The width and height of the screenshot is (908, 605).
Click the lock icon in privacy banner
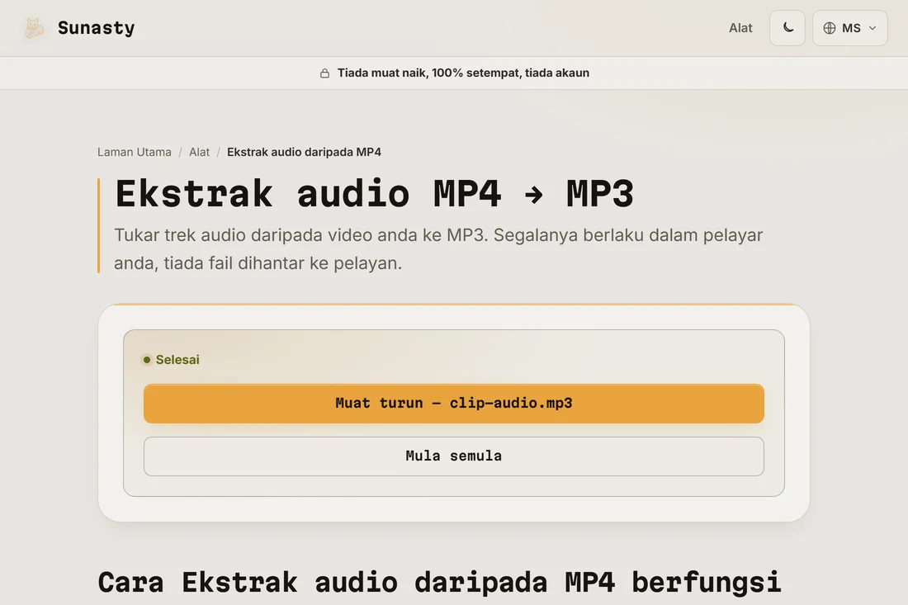[325, 73]
